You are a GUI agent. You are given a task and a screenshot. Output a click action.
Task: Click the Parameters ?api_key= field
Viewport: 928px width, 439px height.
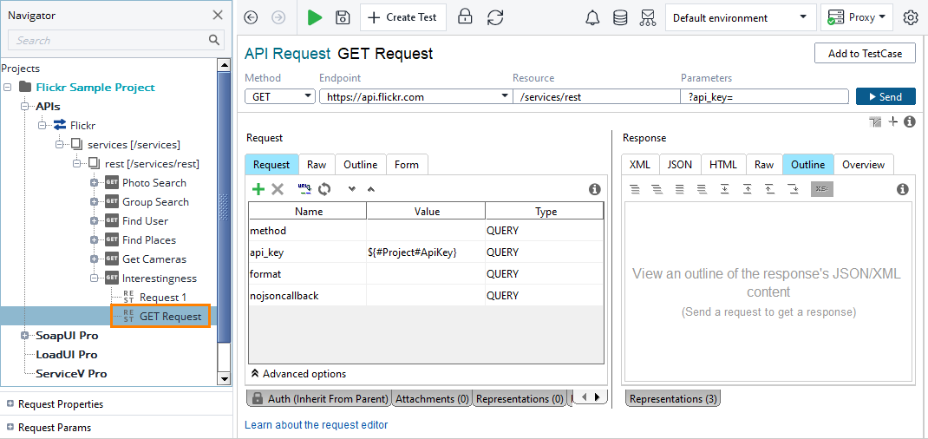(x=764, y=96)
